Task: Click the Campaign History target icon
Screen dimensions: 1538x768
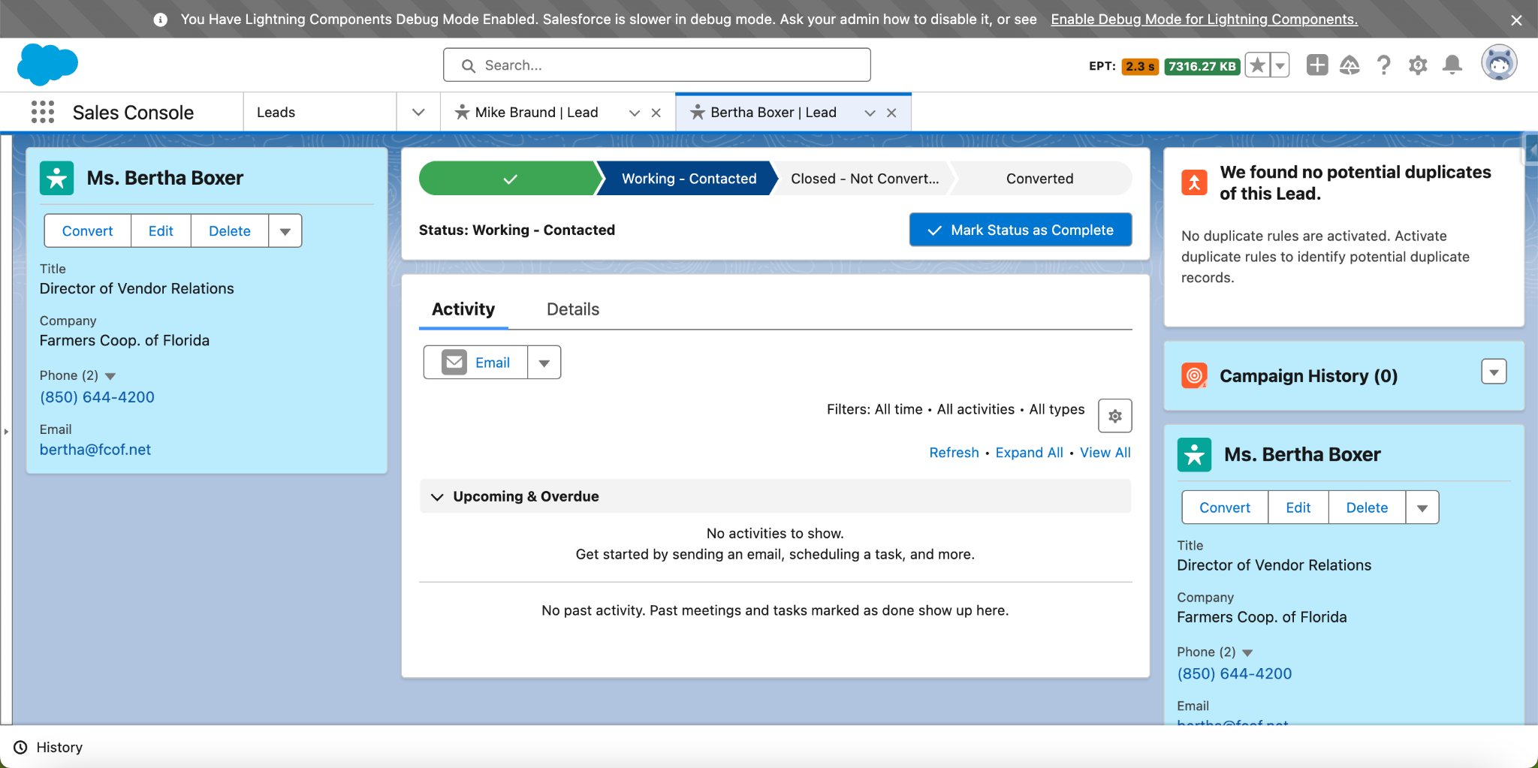Action: point(1194,375)
